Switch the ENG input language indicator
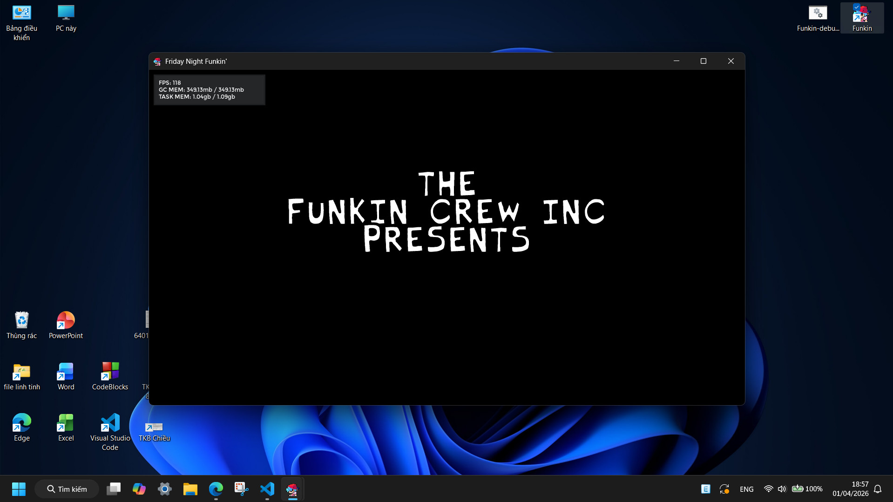The height and width of the screenshot is (502, 893). point(747,489)
